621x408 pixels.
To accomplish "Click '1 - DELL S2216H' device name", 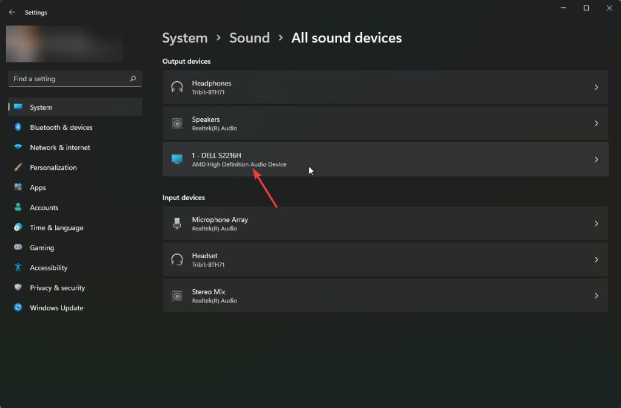I will click(217, 155).
